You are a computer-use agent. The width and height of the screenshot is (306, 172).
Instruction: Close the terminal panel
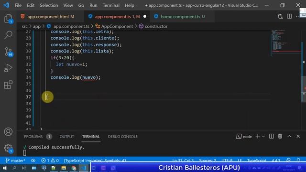pyautogui.click(x=298, y=136)
